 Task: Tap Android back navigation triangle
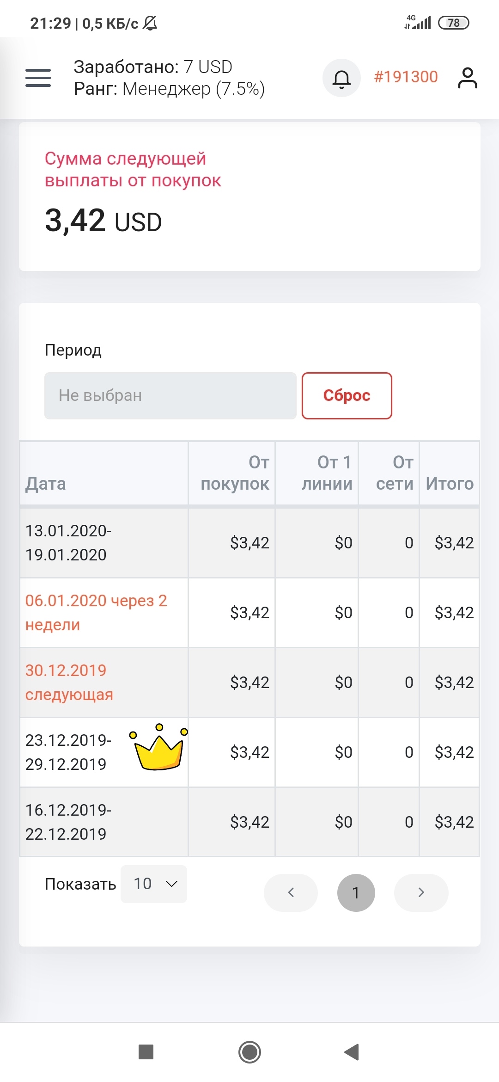(x=352, y=1052)
